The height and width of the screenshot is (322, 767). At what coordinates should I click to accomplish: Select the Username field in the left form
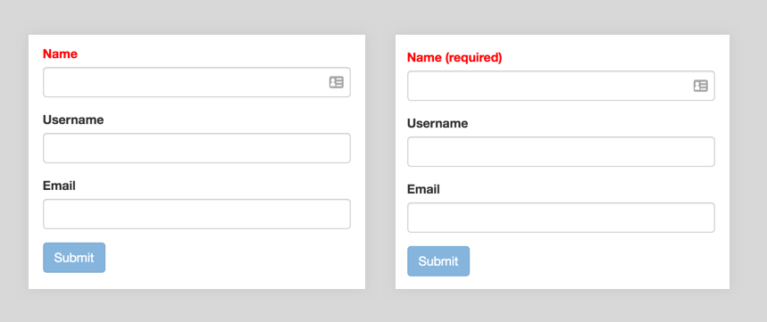[196, 148]
